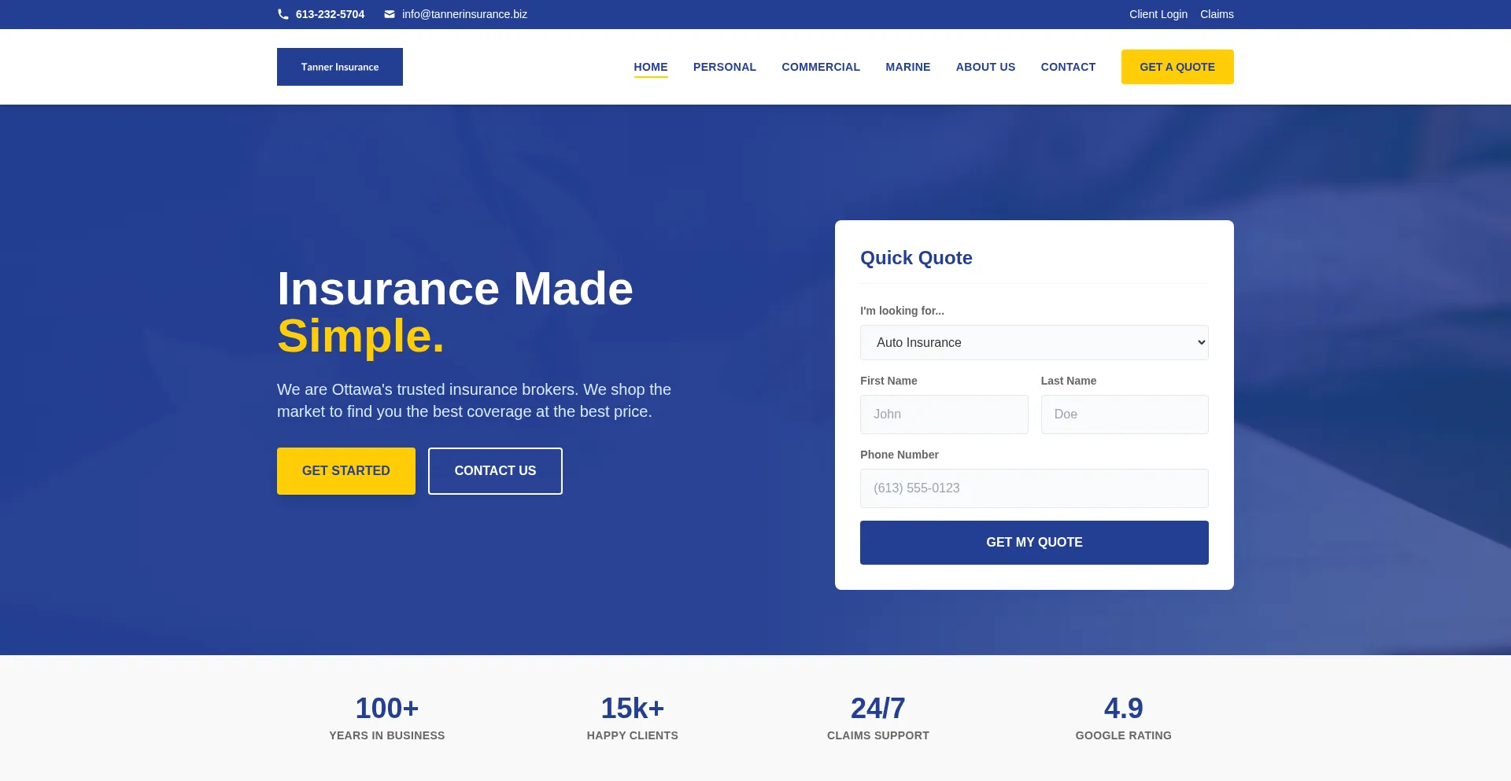This screenshot has height=781, width=1511.
Task: Focus the First Name input field
Action: tap(944, 414)
